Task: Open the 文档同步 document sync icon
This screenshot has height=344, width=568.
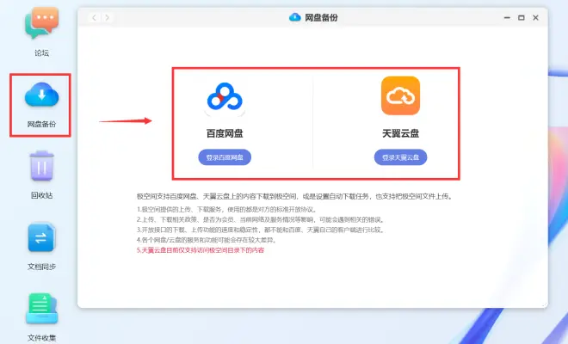Action: (x=41, y=237)
